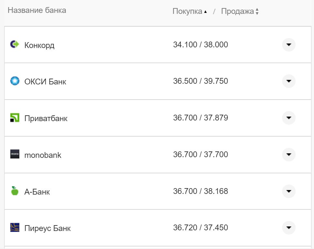Expand the monobank row details
314x249 pixels.
click(x=289, y=155)
